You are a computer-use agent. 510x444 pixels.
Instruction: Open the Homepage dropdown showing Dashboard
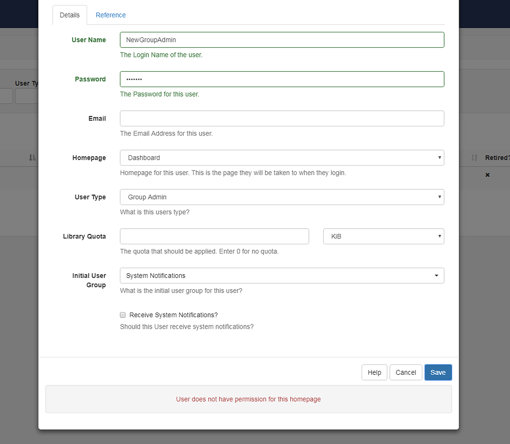tap(282, 158)
